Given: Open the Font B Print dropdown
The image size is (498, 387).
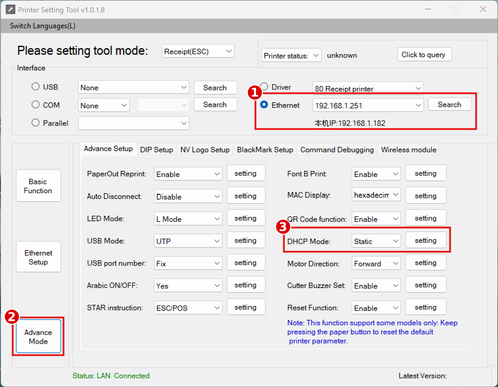Looking at the screenshot, I should [376, 174].
